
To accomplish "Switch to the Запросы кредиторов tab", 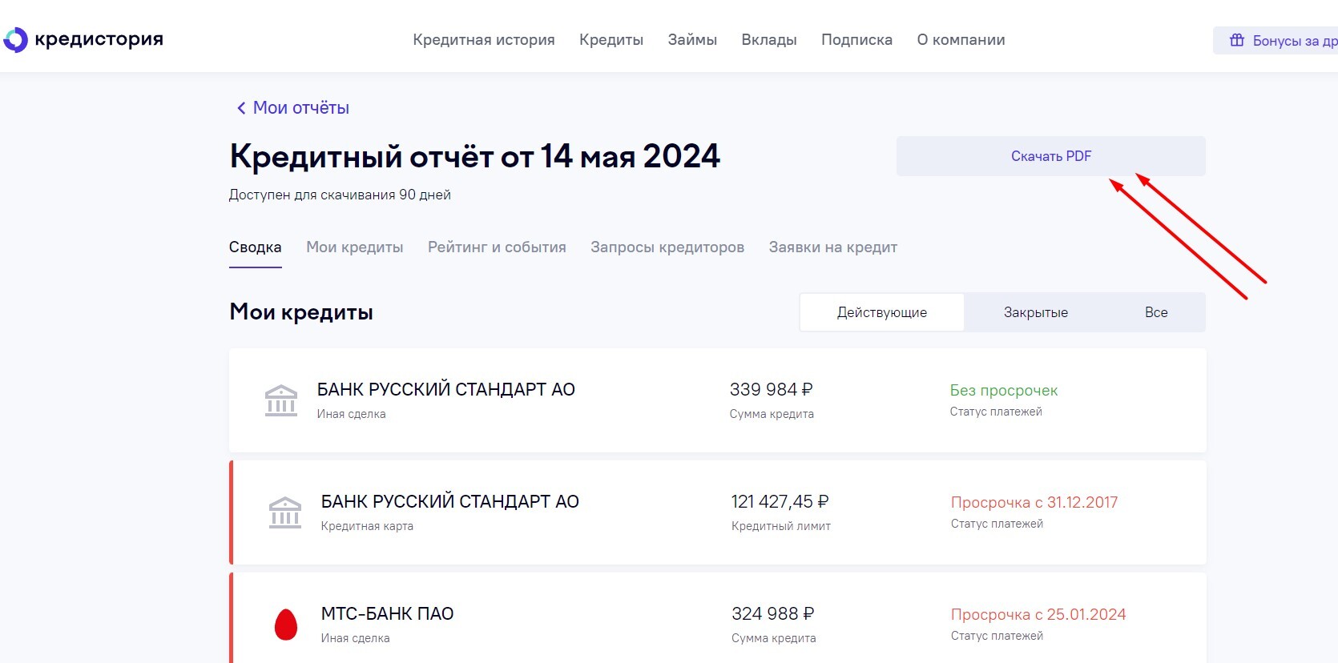I will pyautogui.click(x=667, y=247).
